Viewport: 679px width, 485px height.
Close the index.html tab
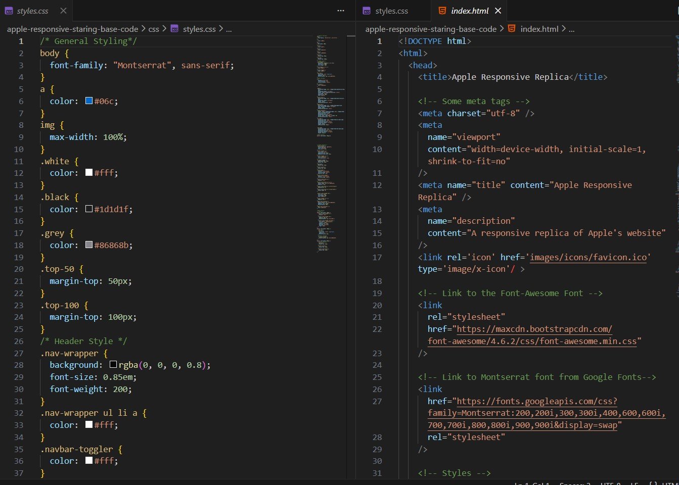[498, 11]
